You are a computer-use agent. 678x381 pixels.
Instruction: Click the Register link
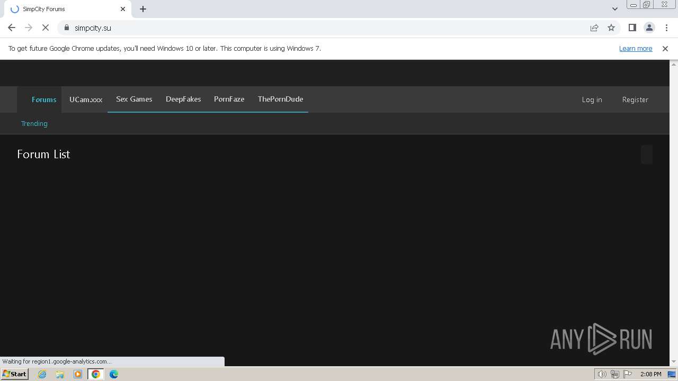click(x=635, y=99)
